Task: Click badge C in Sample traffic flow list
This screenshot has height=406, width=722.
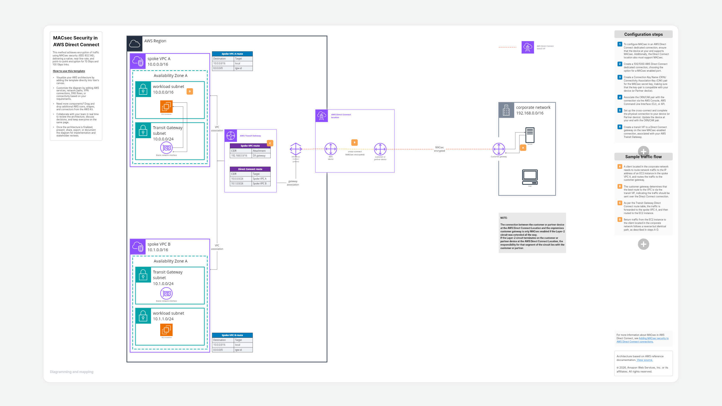Action: click(x=620, y=203)
